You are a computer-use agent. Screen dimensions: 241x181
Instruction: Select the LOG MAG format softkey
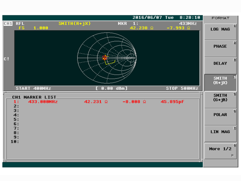220,31
